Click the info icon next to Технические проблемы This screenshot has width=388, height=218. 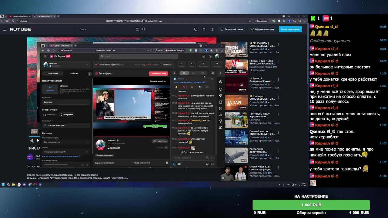point(122,65)
